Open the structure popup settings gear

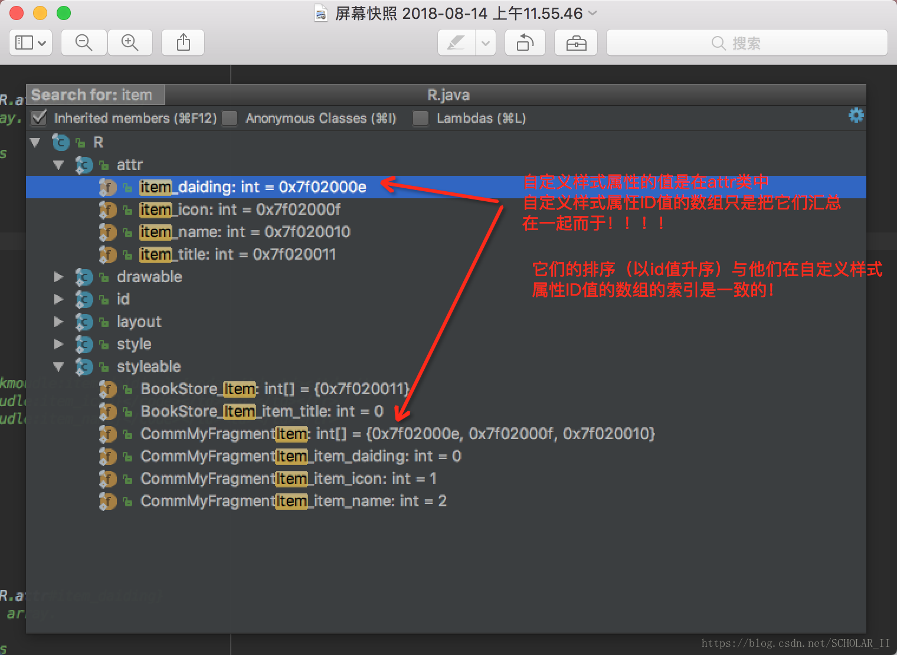856,115
